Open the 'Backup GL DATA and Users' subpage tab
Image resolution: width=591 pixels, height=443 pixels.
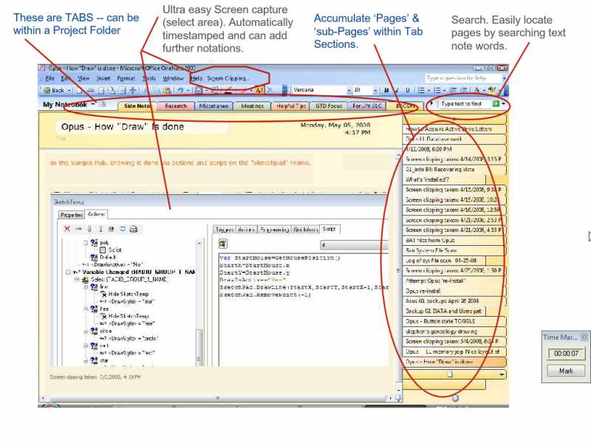tap(444, 311)
